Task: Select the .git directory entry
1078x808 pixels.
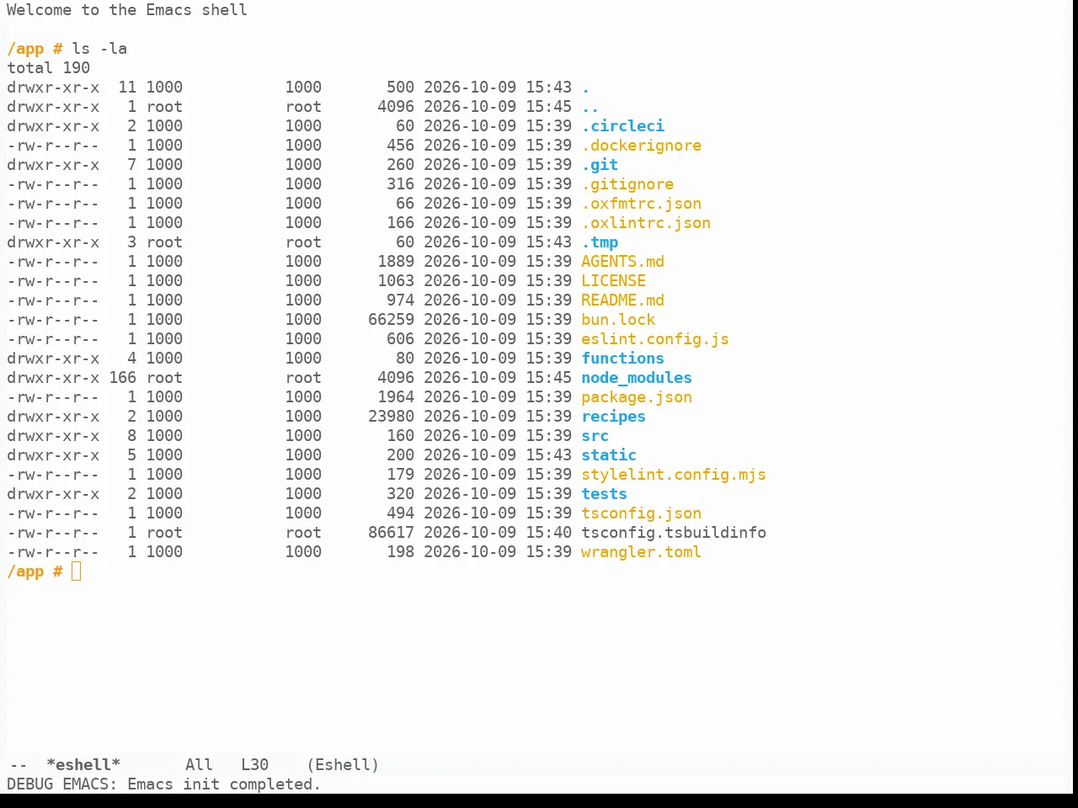Action: (x=600, y=165)
